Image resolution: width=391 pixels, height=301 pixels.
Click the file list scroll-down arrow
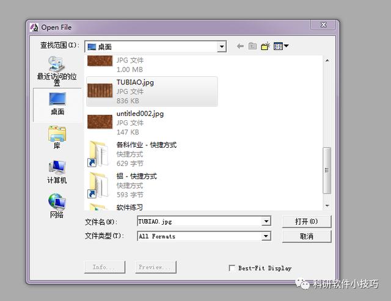coord(327,206)
